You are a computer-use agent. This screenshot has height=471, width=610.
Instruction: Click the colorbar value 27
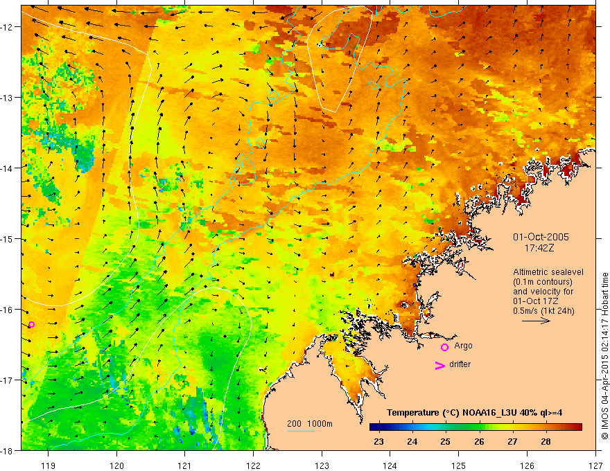[512, 441]
